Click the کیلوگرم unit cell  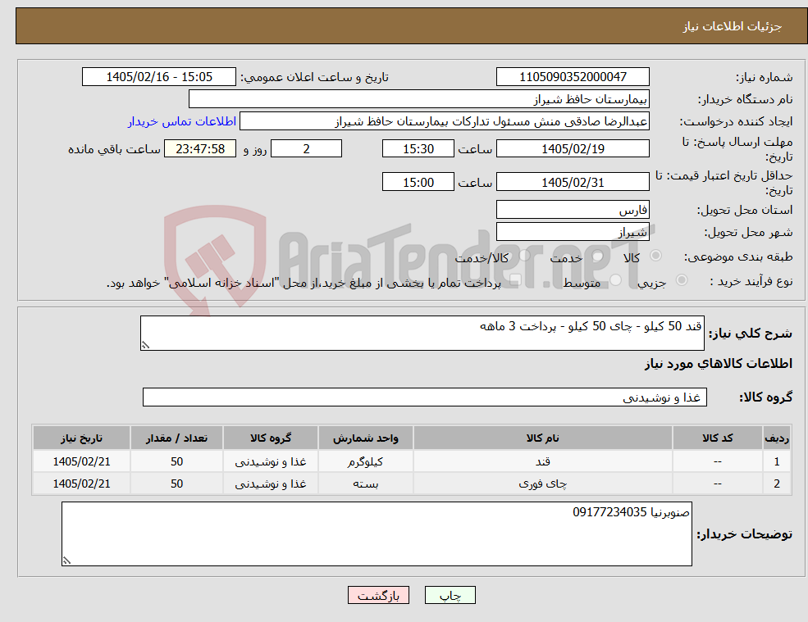365,461
